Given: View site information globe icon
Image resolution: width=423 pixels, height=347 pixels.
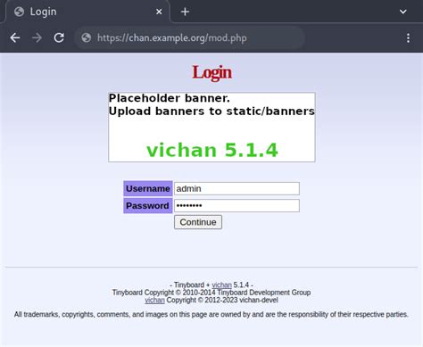Looking at the screenshot, I should click(87, 38).
